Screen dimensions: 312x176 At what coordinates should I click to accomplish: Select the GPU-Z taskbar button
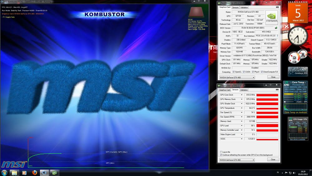tap(54, 173)
